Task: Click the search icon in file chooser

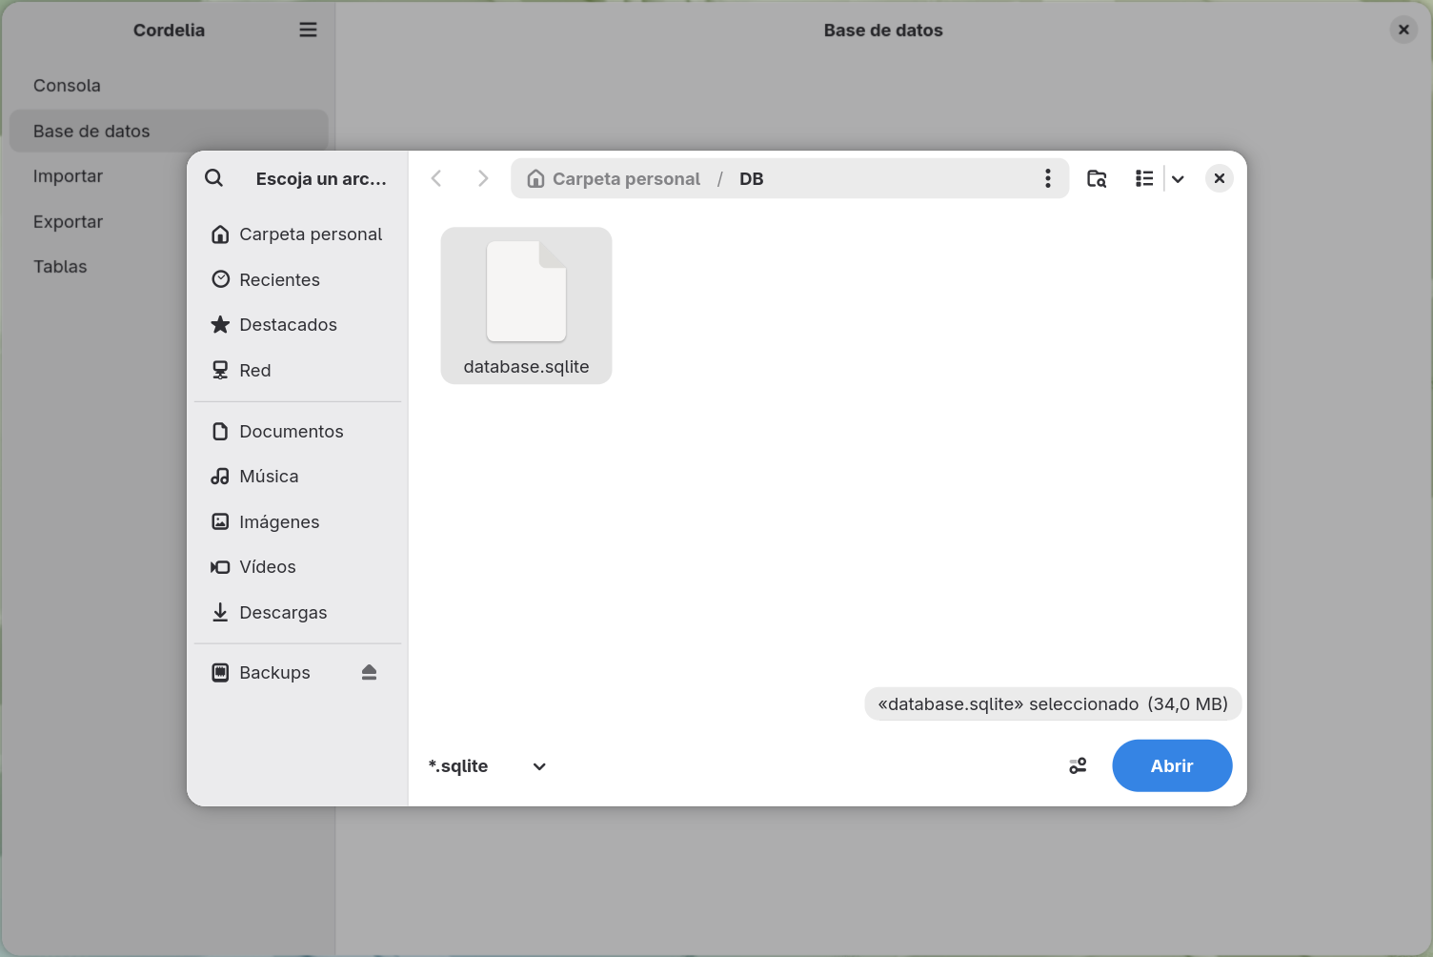Action: [x=214, y=178]
